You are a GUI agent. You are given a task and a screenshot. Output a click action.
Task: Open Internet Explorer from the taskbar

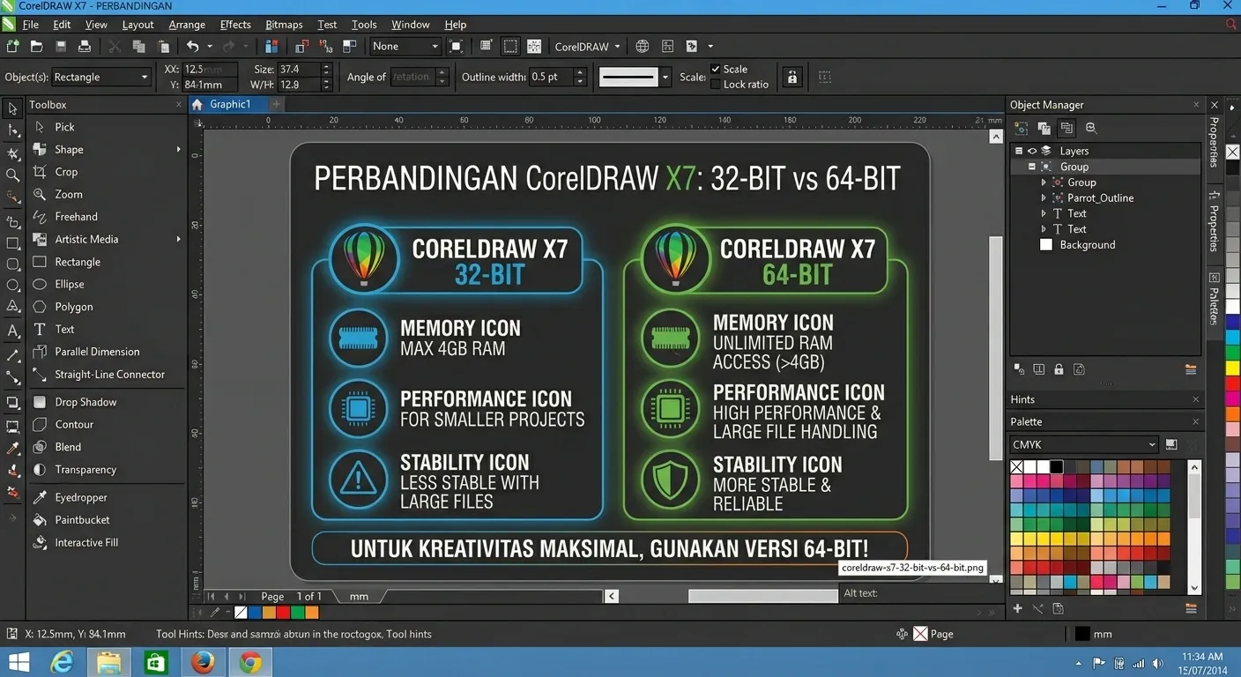click(x=63, y=662)
